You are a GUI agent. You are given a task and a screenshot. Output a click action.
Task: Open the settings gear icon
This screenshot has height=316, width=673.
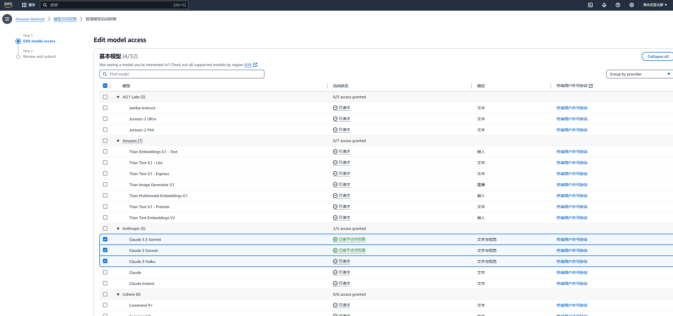[632, 5]
